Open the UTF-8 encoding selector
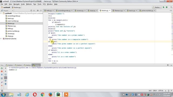This screenshot has width=173, height=97. tap(161, 91)
